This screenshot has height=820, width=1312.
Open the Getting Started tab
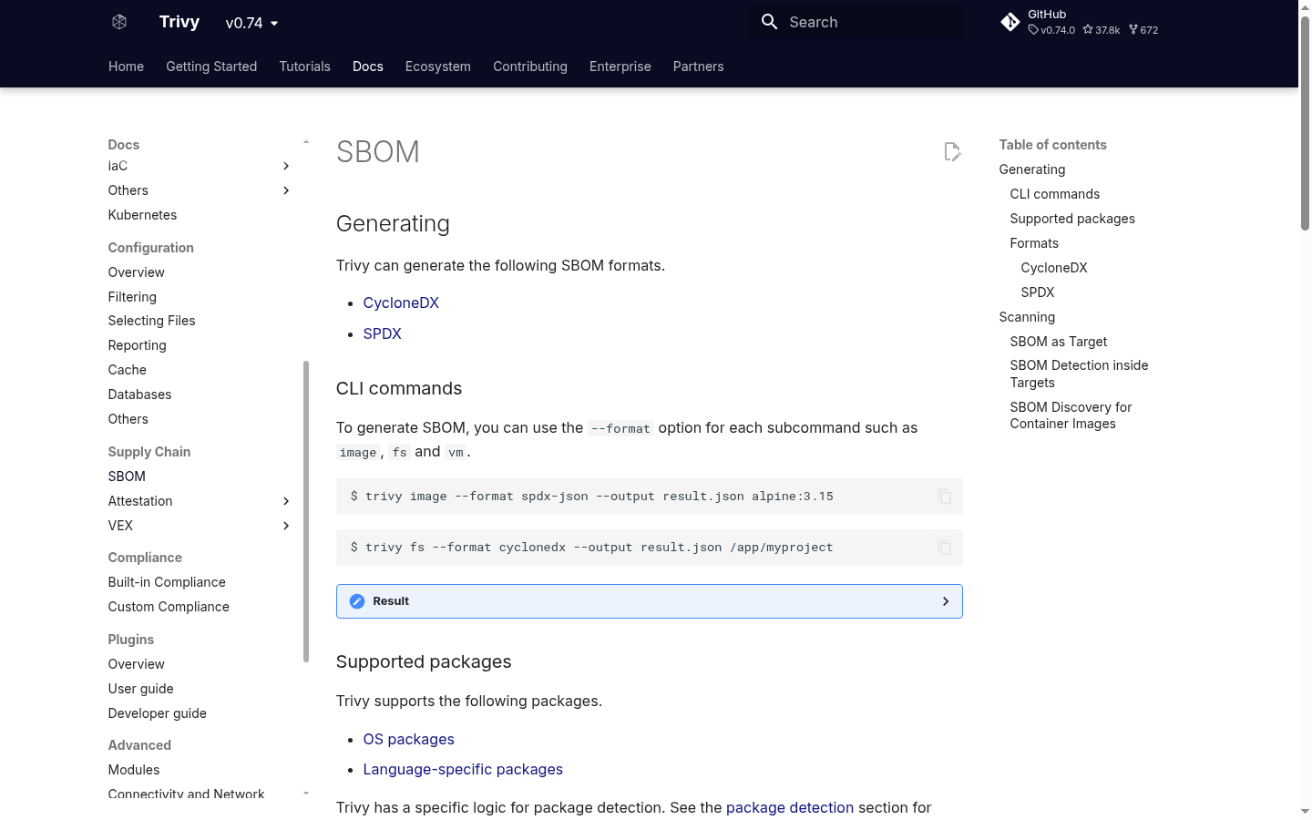211,67
